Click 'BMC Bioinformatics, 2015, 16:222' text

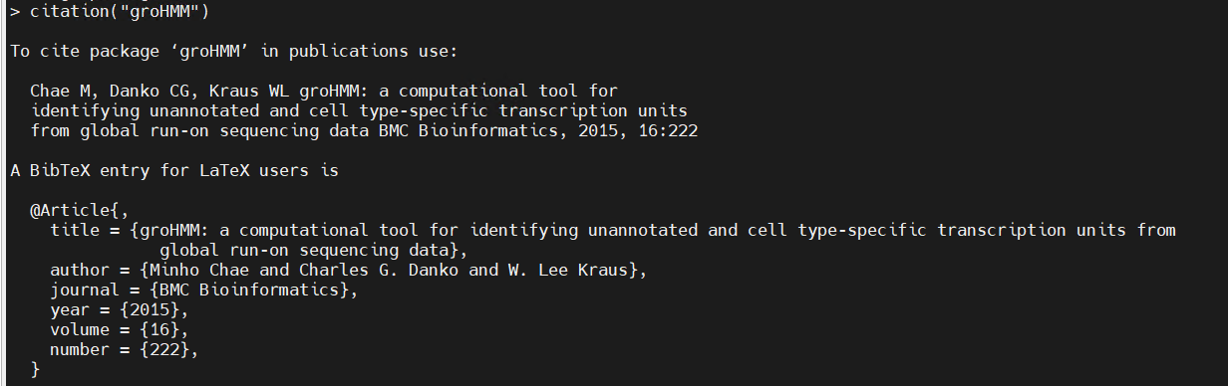point(543,130)
